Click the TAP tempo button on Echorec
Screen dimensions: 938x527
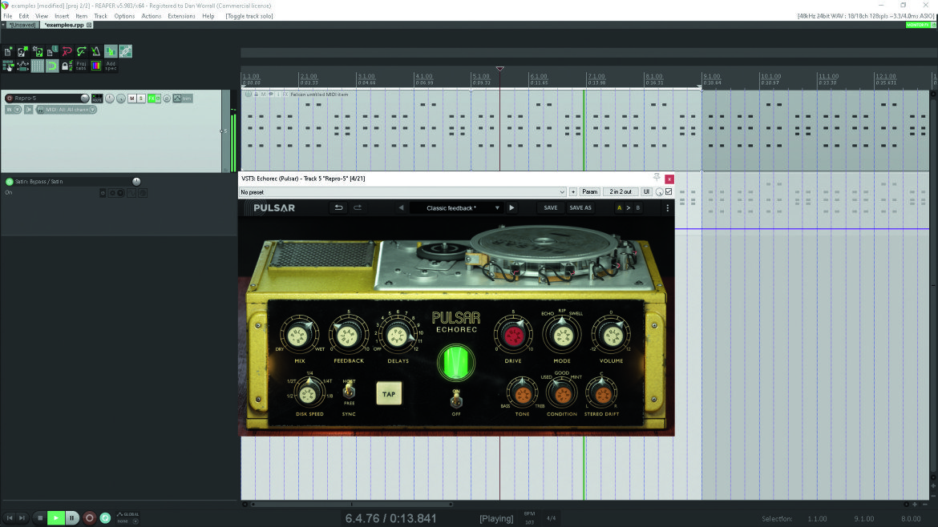pos(389,394)
